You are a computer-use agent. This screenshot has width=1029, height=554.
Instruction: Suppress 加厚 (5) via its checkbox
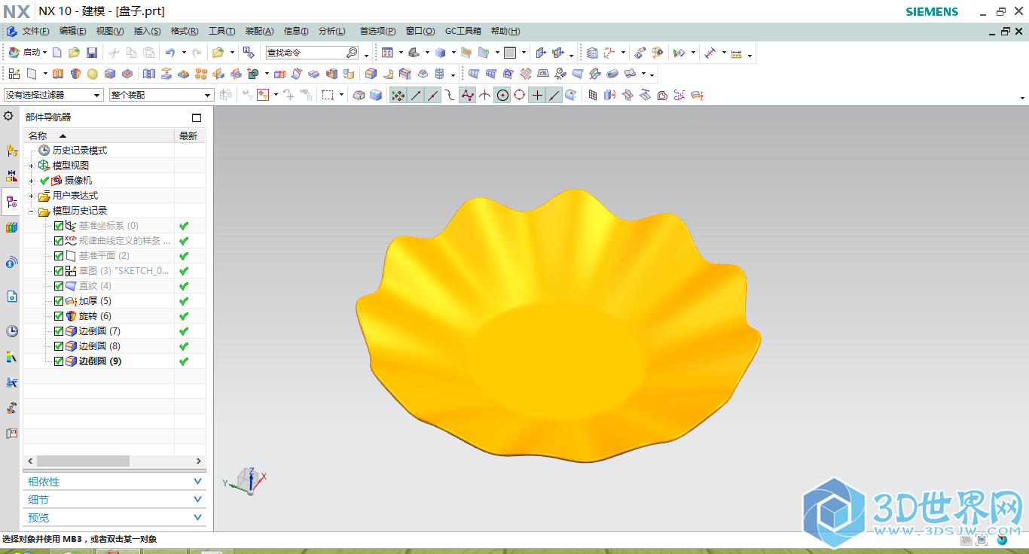(59, 301)
